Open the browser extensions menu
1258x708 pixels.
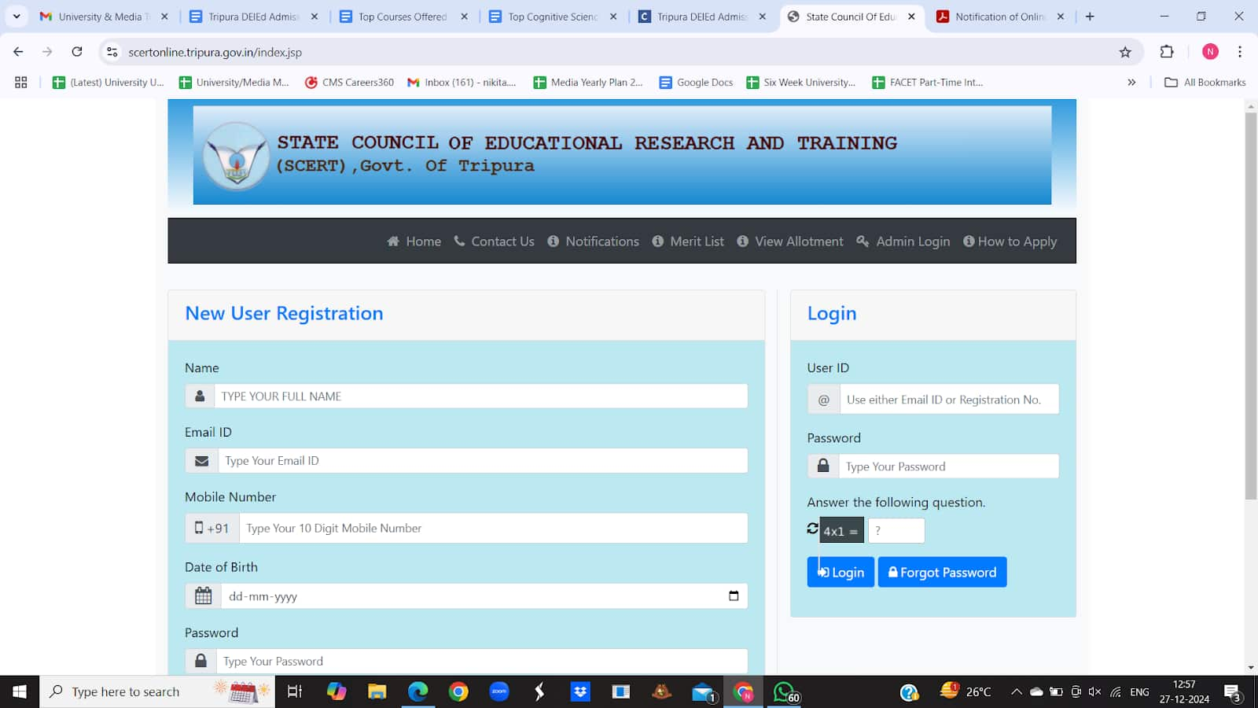[1167, 52]
